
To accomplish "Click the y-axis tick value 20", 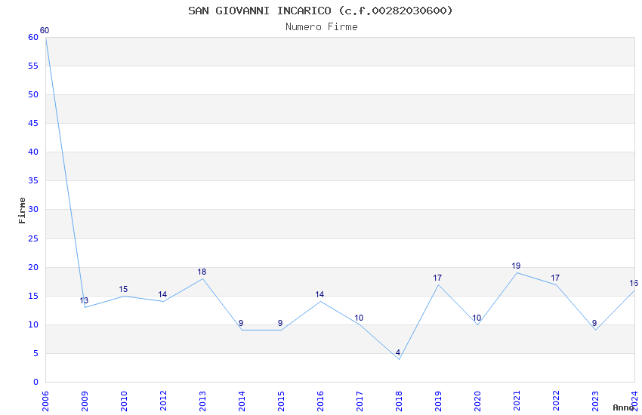I will 33,267.
